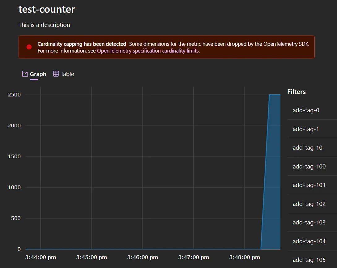The width and height of the screenshot is (337, 268).
Task: Select the add-tag-104 filter
Action: click(x=309, y=241)
